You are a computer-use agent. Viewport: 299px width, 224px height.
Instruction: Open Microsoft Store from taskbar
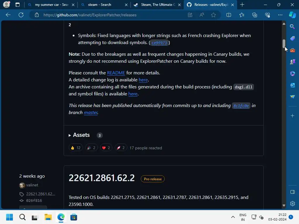74,217
